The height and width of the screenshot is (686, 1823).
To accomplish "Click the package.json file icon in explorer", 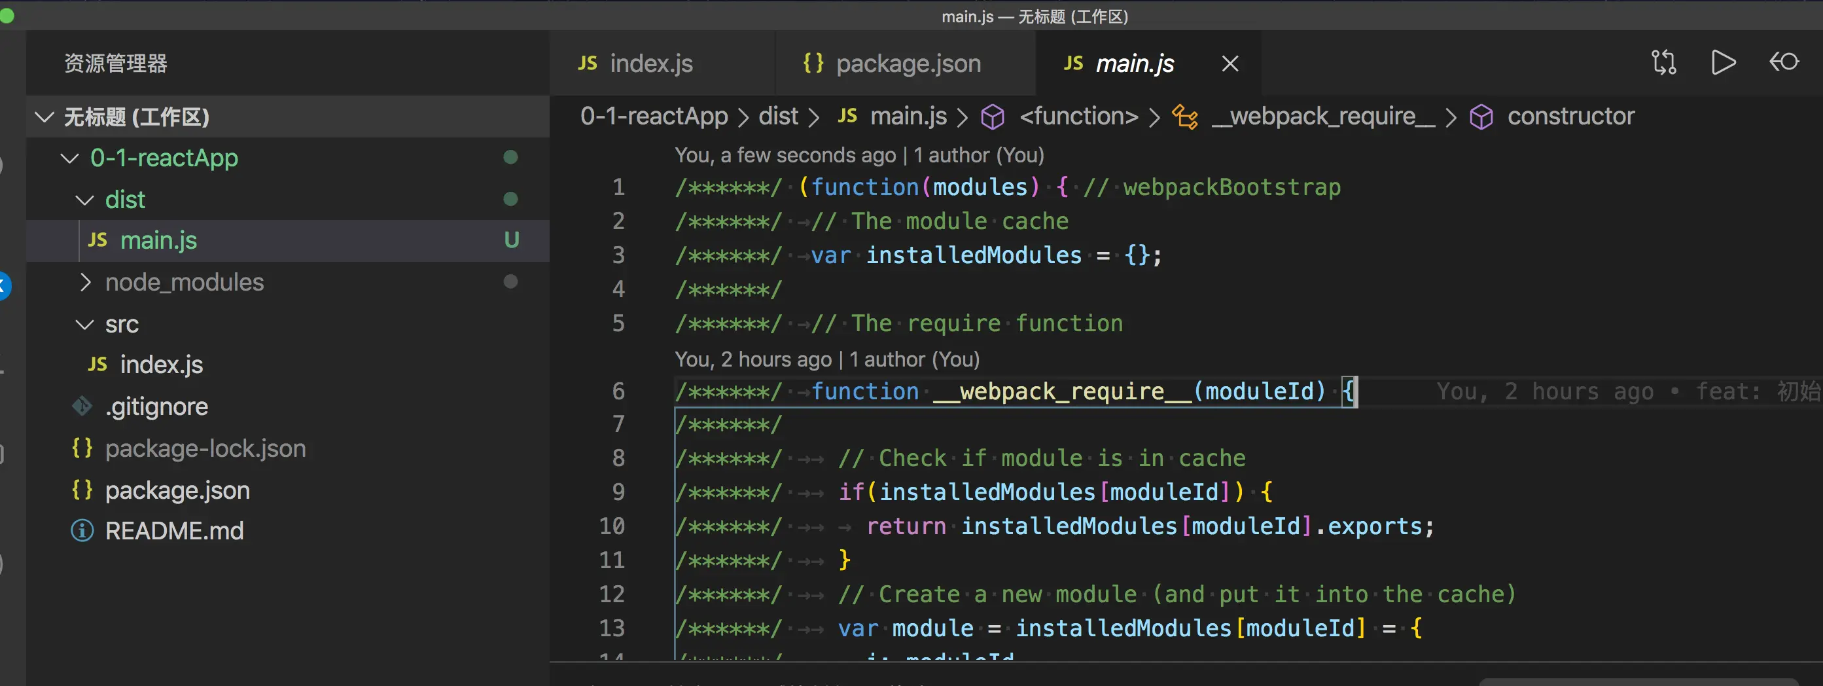I will (82, 490).
